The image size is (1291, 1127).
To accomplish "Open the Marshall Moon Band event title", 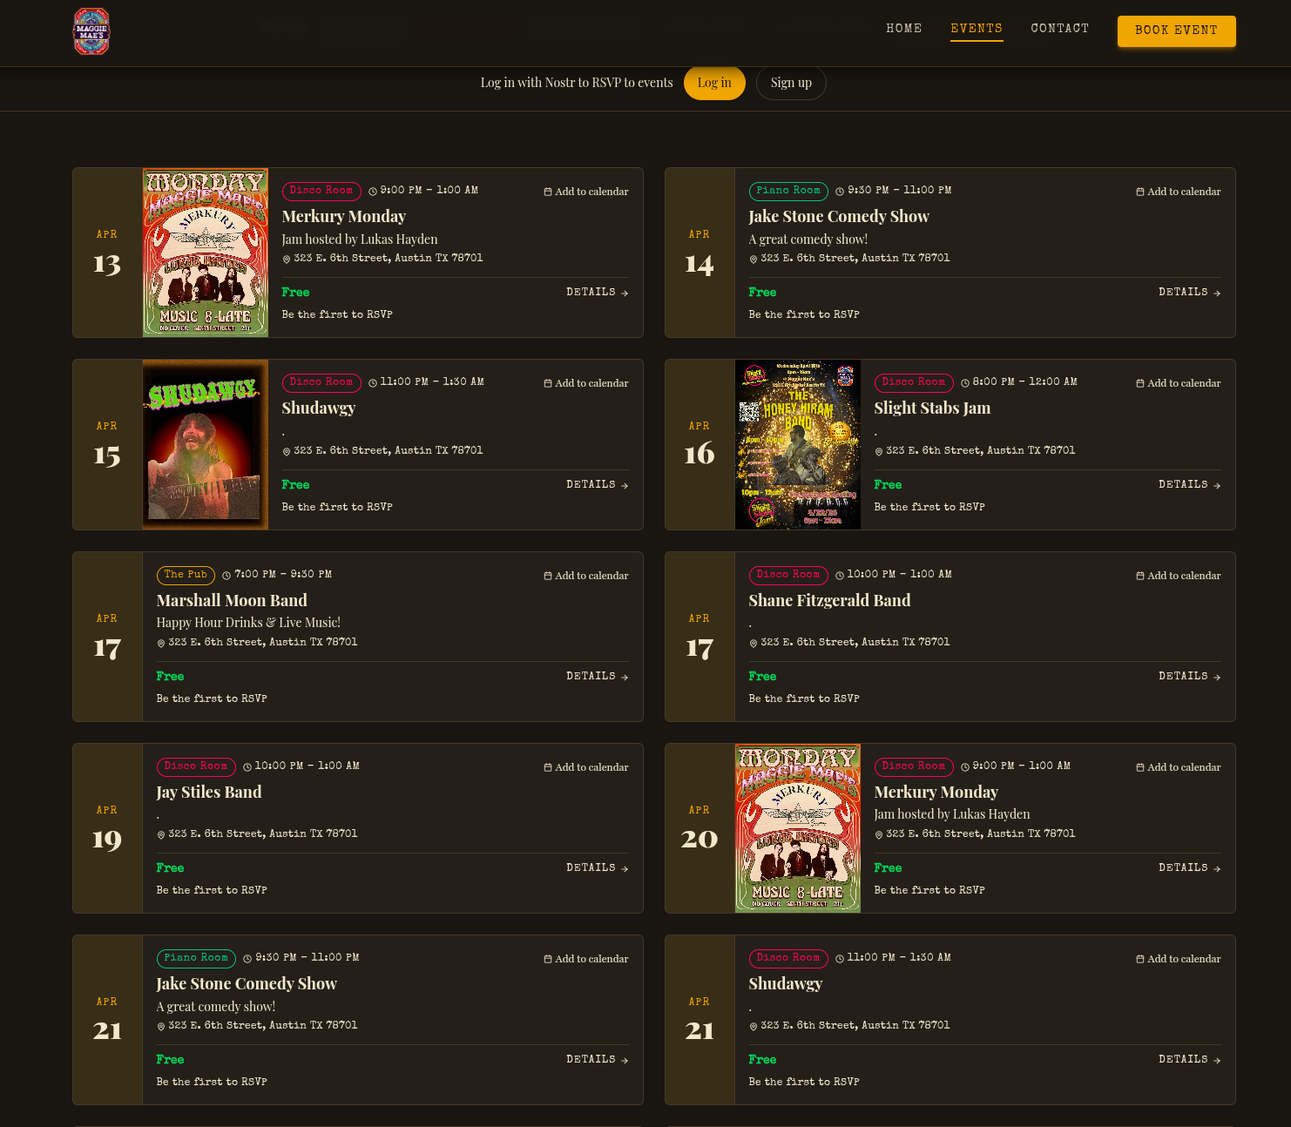I will point(232,600).
